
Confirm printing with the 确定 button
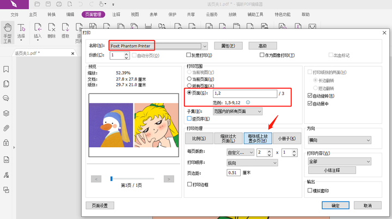click(335, 205)
